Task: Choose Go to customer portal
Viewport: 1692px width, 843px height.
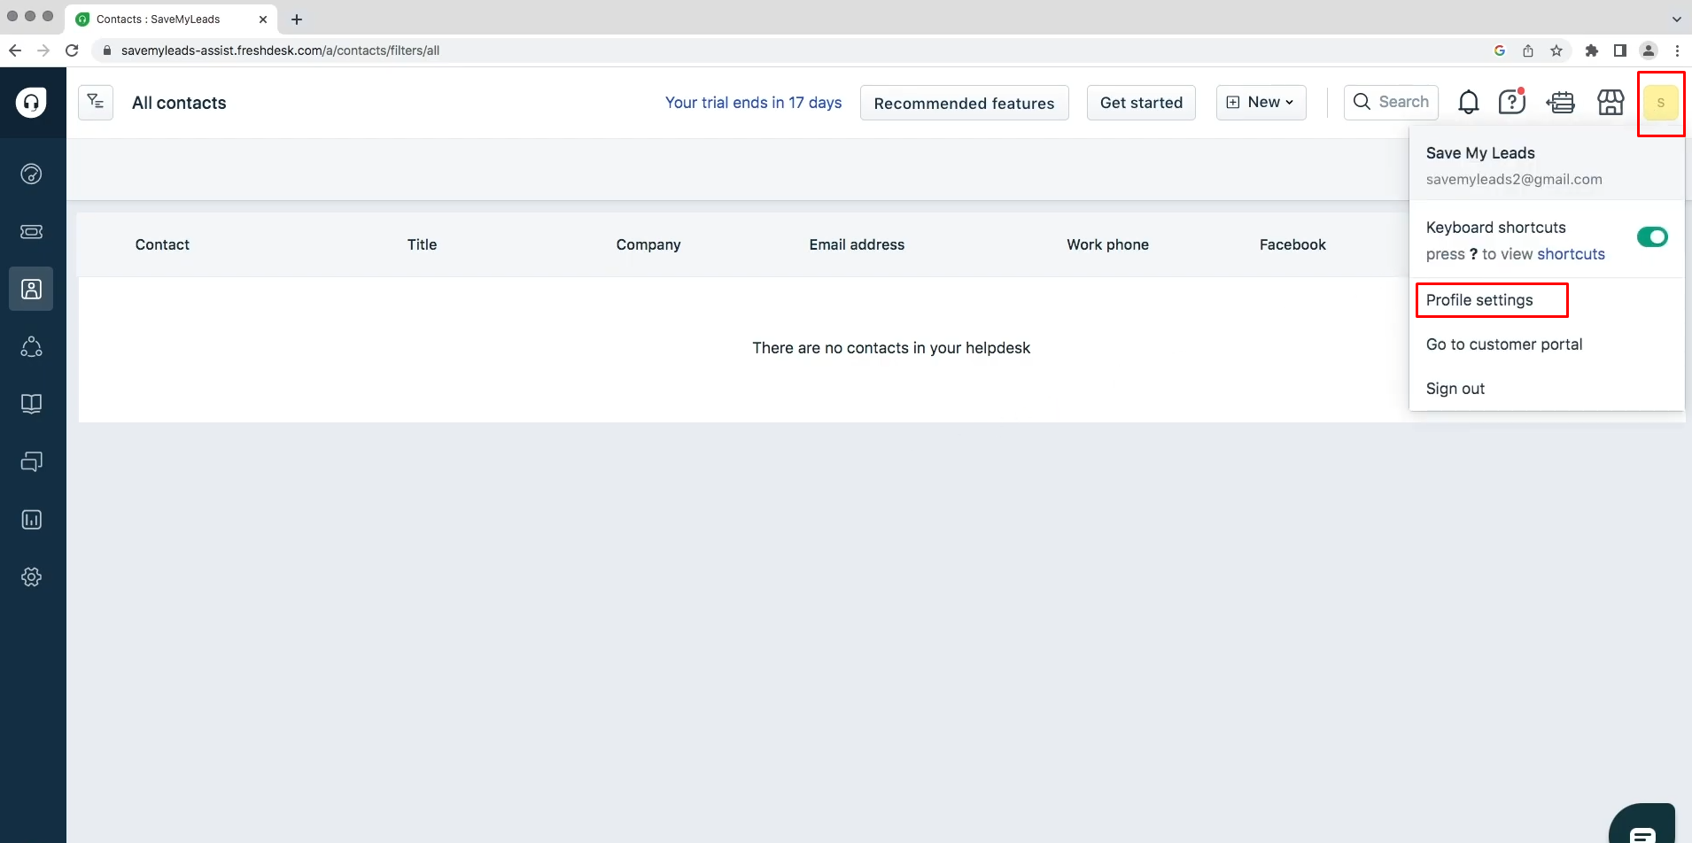Action: (1504, 344)
